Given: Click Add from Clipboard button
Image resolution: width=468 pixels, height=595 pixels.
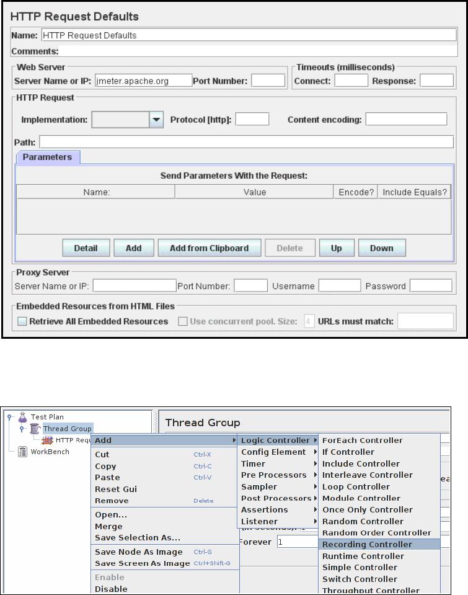Looking at the screenshot, I should tap(210, 248).
